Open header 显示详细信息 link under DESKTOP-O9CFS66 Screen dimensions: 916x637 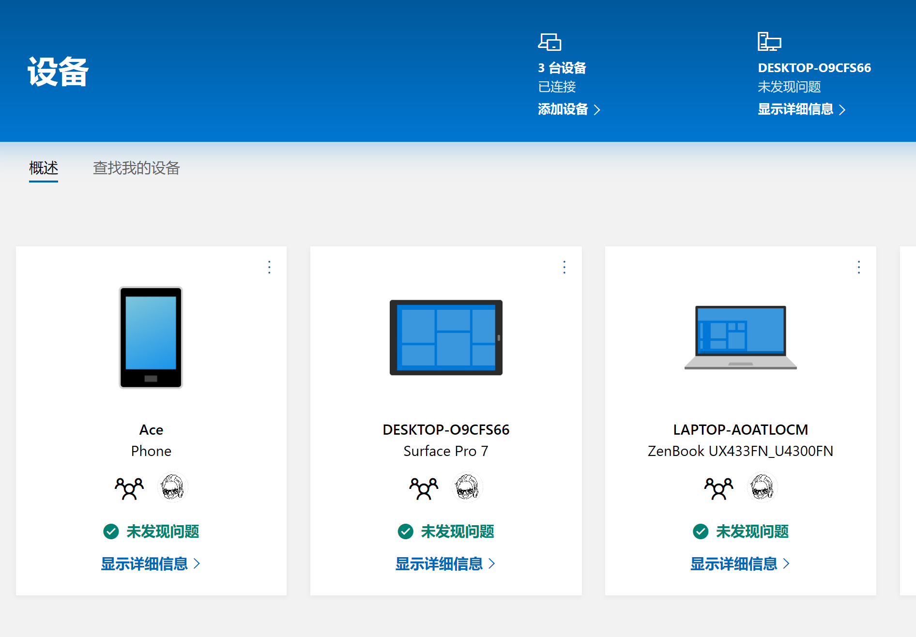coord(801,109)
